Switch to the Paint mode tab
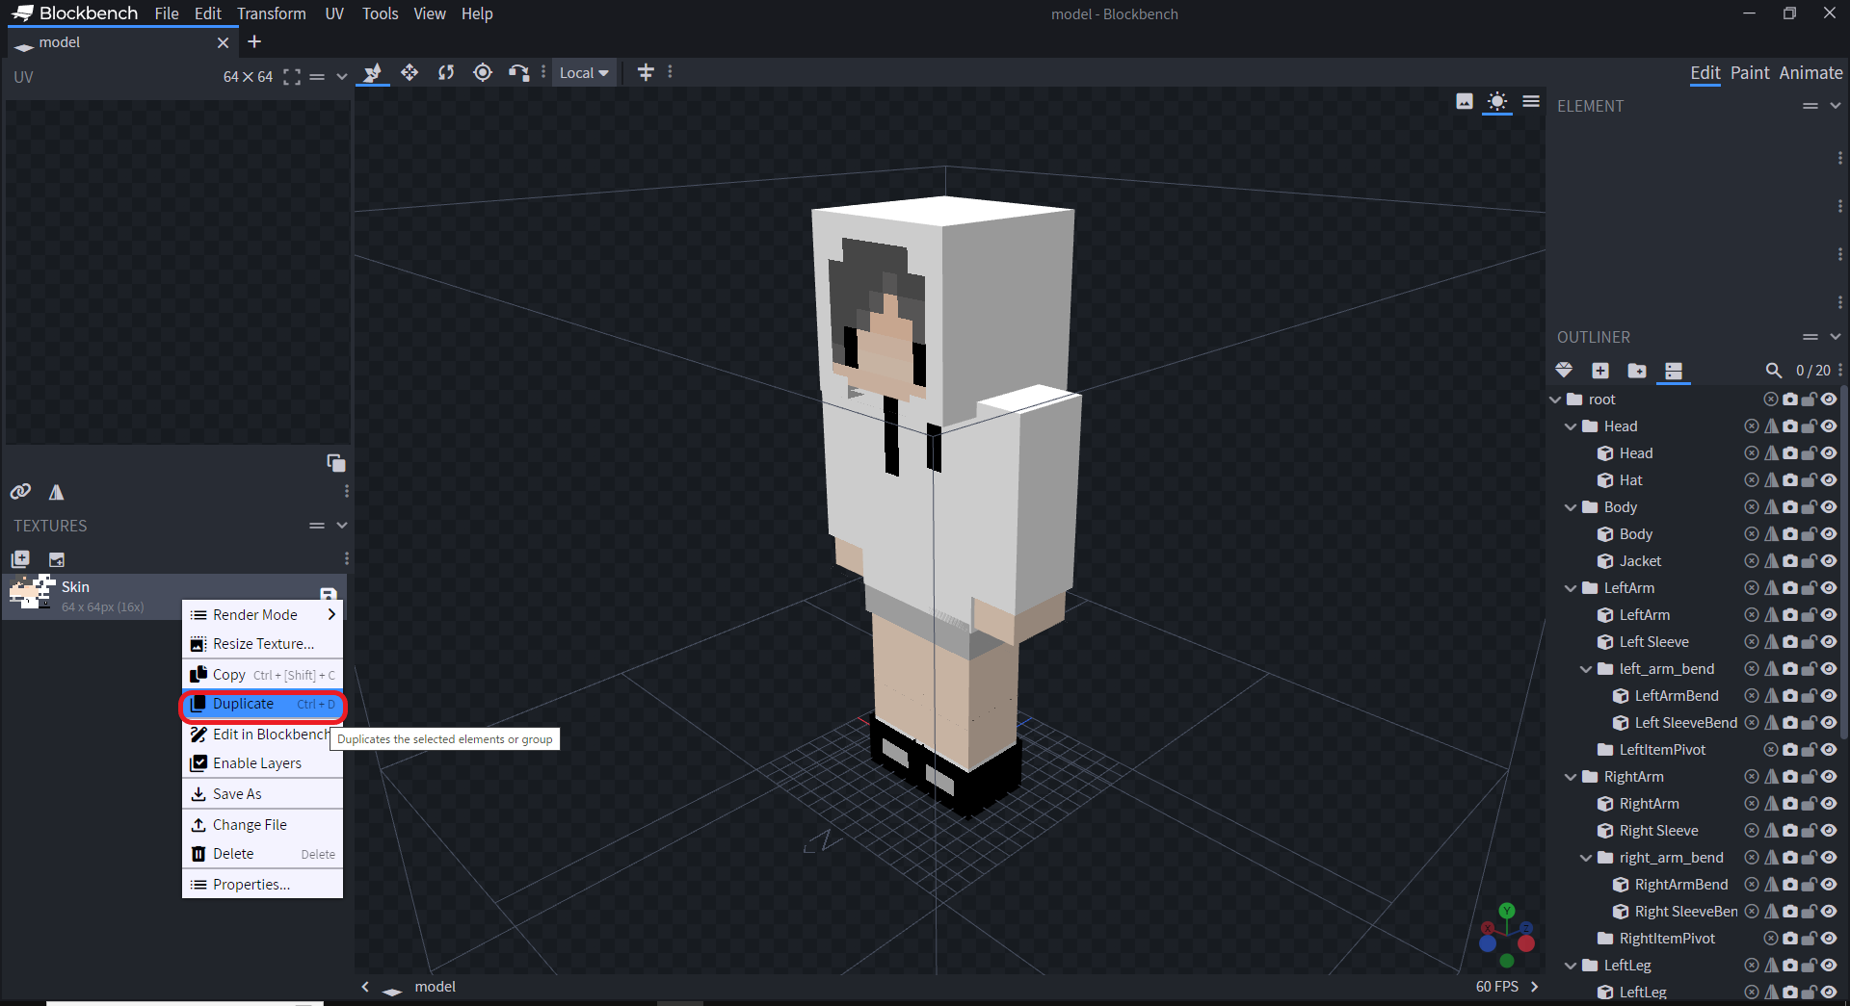 point(1751,72)
